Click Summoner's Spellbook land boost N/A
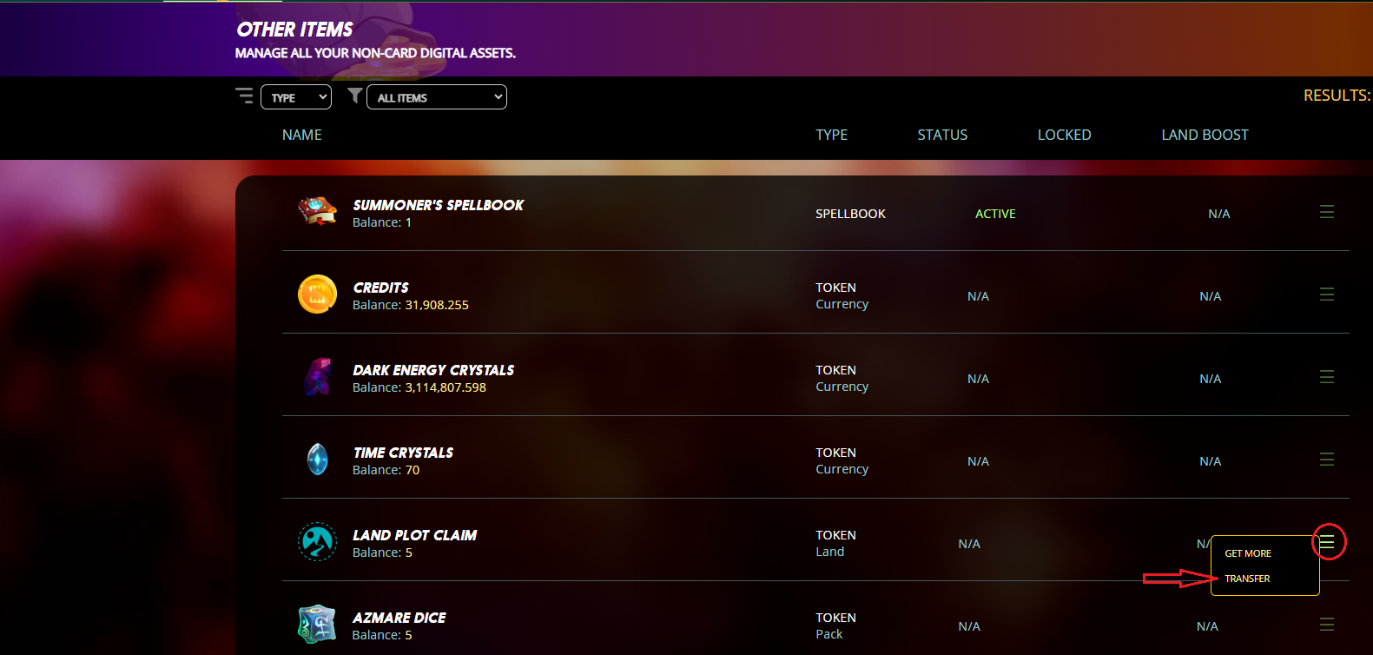The width and height of the screenshot is (1373, 655). (x=1219, y=214)
